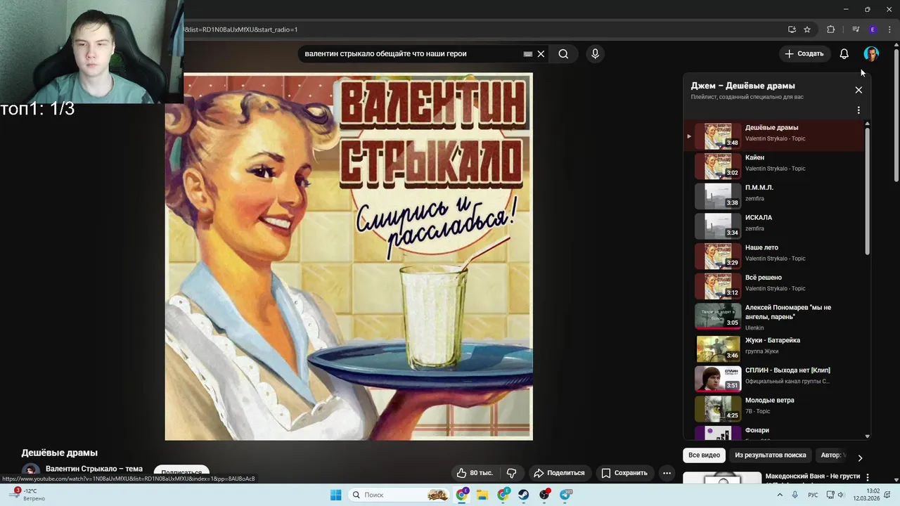
Task: Click Поделиться share button
Action: pos(559,473)
